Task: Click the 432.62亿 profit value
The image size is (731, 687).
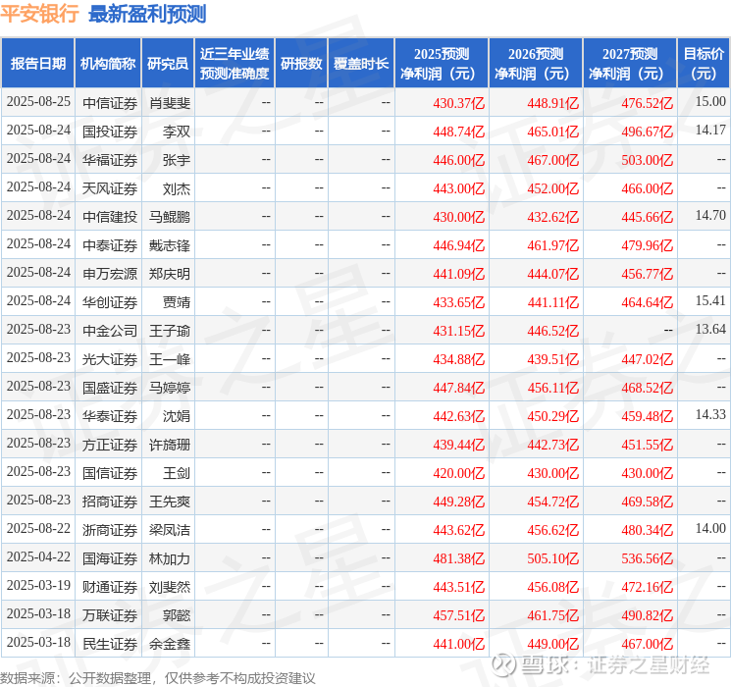Action: coord(553,217)
